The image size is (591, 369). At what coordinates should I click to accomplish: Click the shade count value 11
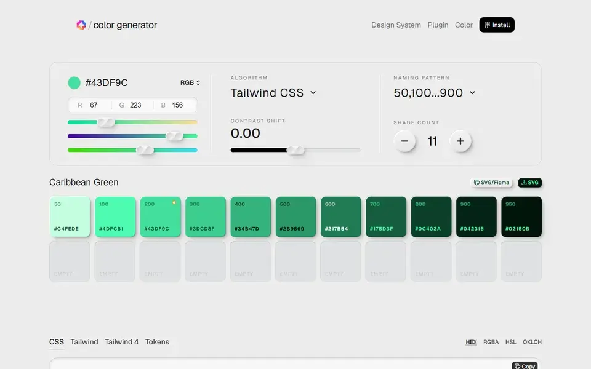(432, 141)
